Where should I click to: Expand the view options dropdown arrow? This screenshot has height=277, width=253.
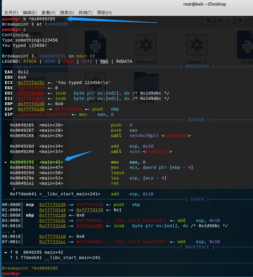point(229,21)
